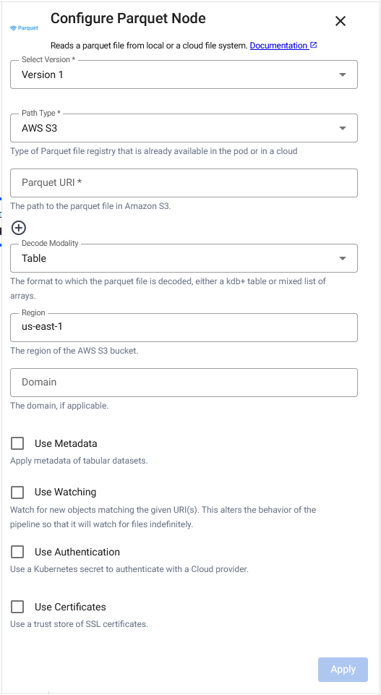
Task: Expand the Select Version dropdown arrow
Action: tap(343, 75)
